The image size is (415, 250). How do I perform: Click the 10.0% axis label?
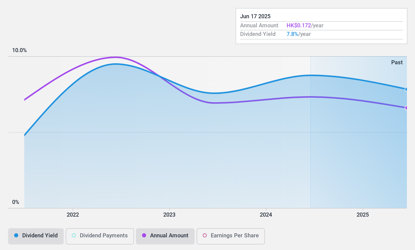19,50
